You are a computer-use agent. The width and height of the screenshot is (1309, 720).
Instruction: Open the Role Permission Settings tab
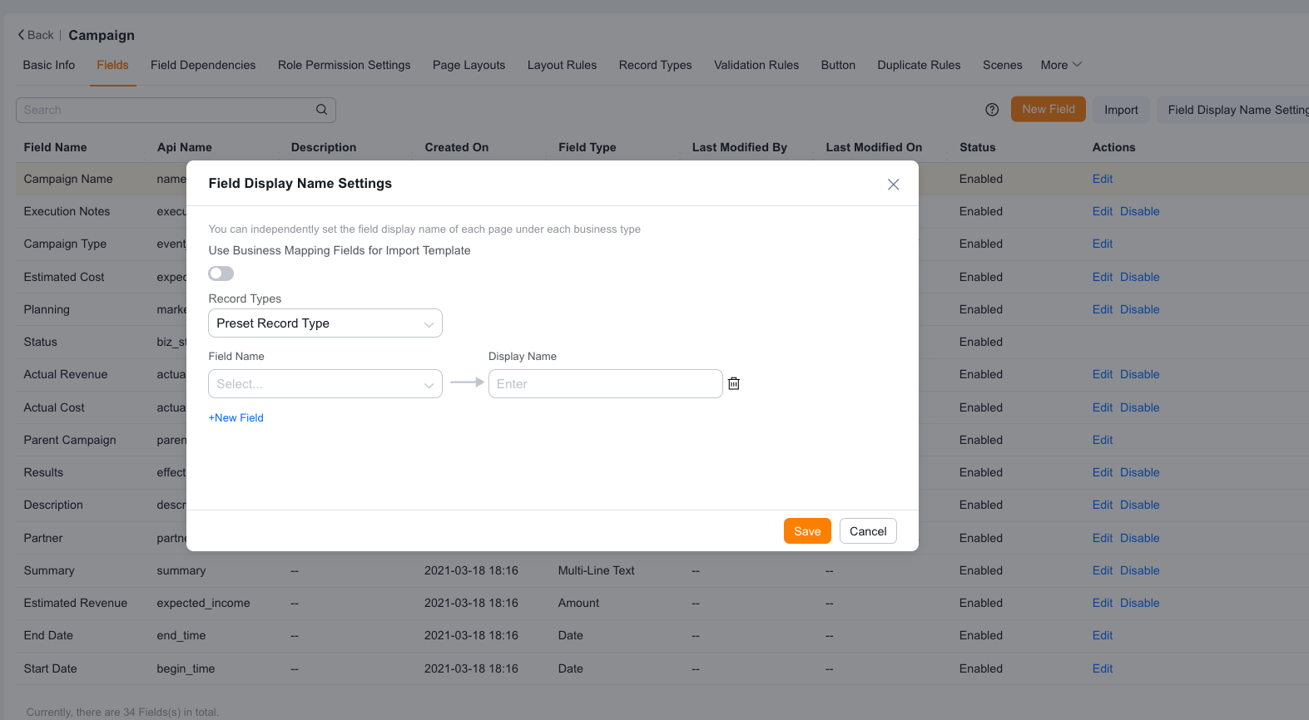coord(345,65)
